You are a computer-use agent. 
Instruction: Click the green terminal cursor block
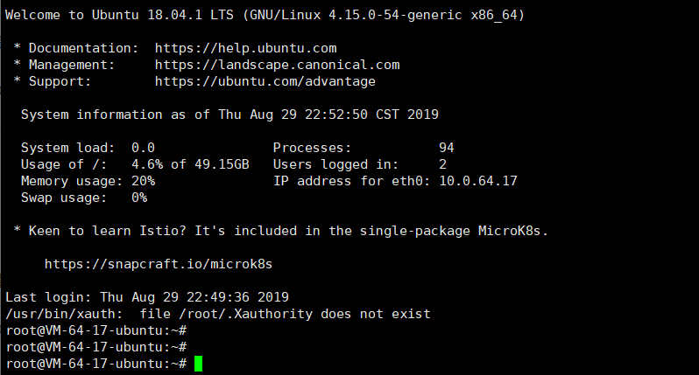198,364
